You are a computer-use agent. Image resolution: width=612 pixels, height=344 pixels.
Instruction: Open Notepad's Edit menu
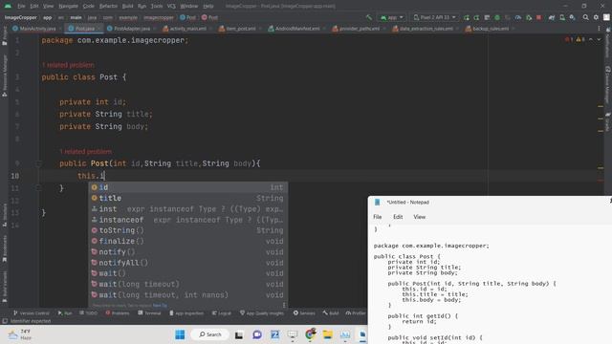pos(398,217)
